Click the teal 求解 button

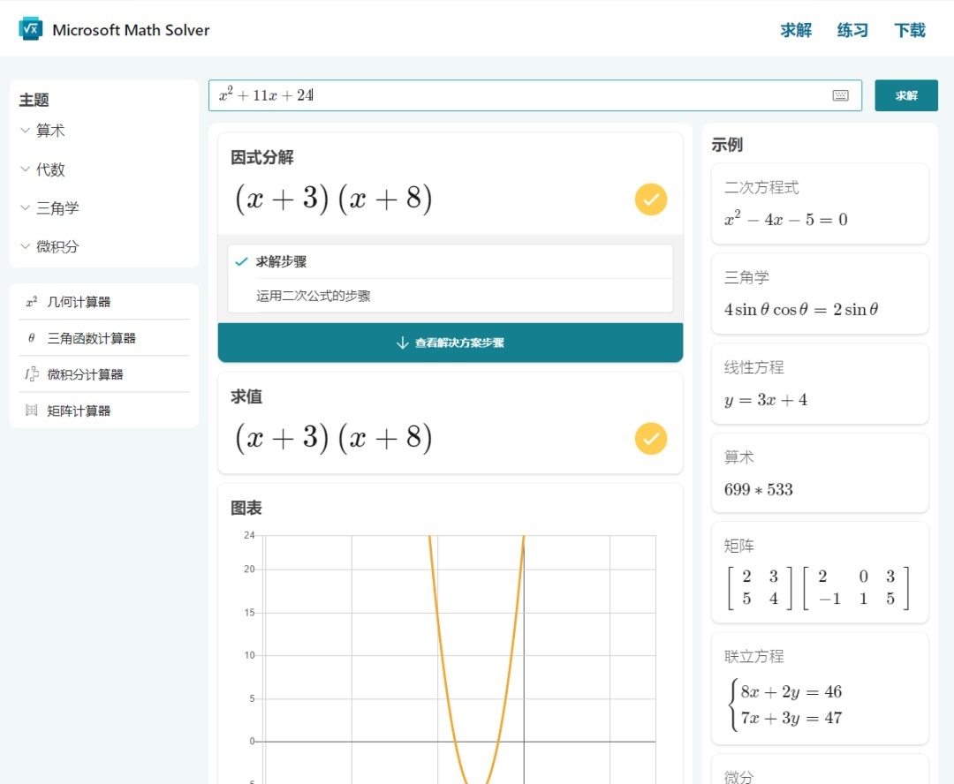[x=906, y=95]
